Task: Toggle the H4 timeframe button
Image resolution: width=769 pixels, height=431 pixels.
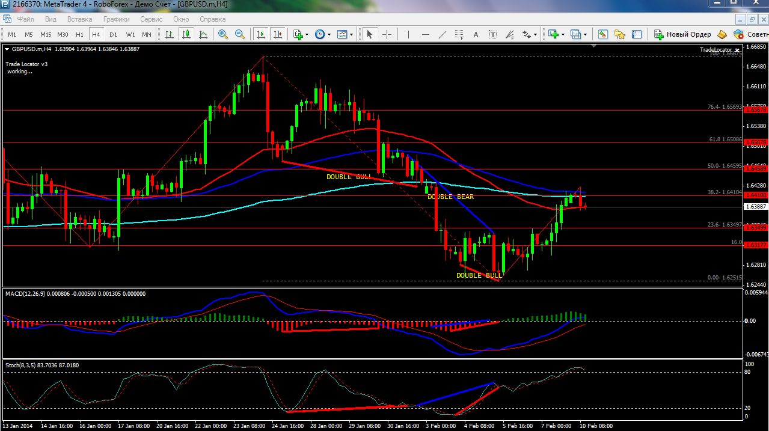Action: [96, 34]
